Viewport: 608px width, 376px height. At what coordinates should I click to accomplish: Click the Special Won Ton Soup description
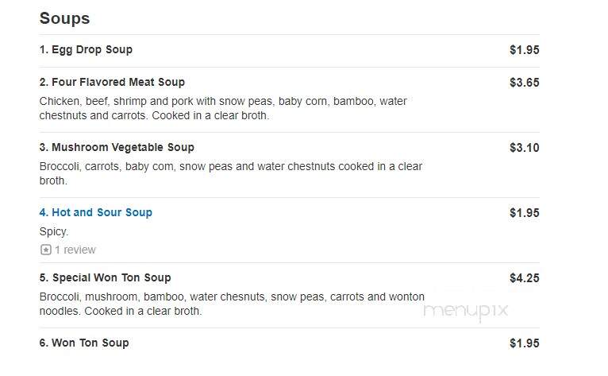point(232,304)
